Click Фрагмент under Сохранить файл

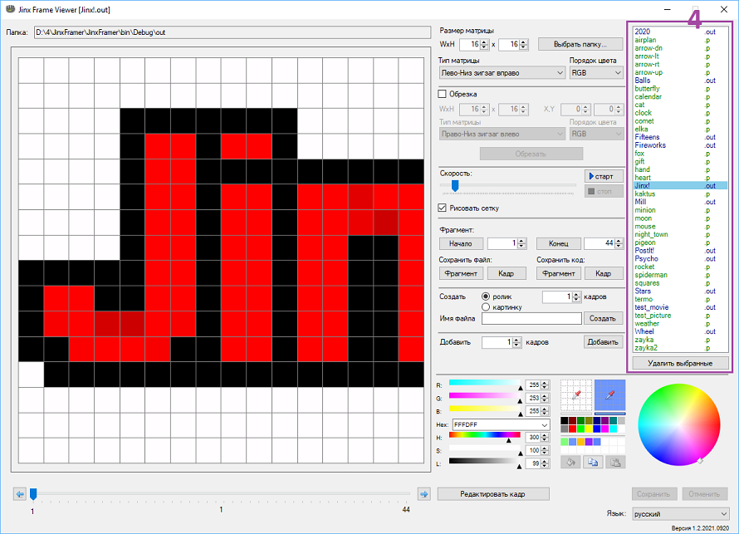461,273
